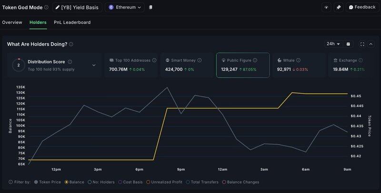Expand chart to fullscreen

click(362, 44)
